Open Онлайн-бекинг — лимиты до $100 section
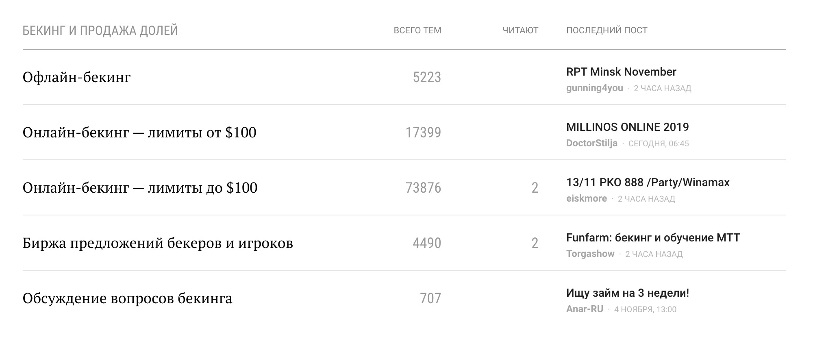The image size is (813, 339). pyautogui.click(x=140, y=188)
